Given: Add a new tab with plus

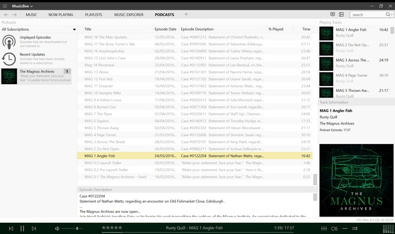Looking at the screenshot, I should click(x=186, y=14).
